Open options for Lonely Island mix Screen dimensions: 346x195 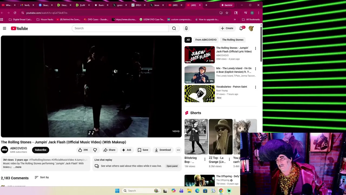[255, 69]
